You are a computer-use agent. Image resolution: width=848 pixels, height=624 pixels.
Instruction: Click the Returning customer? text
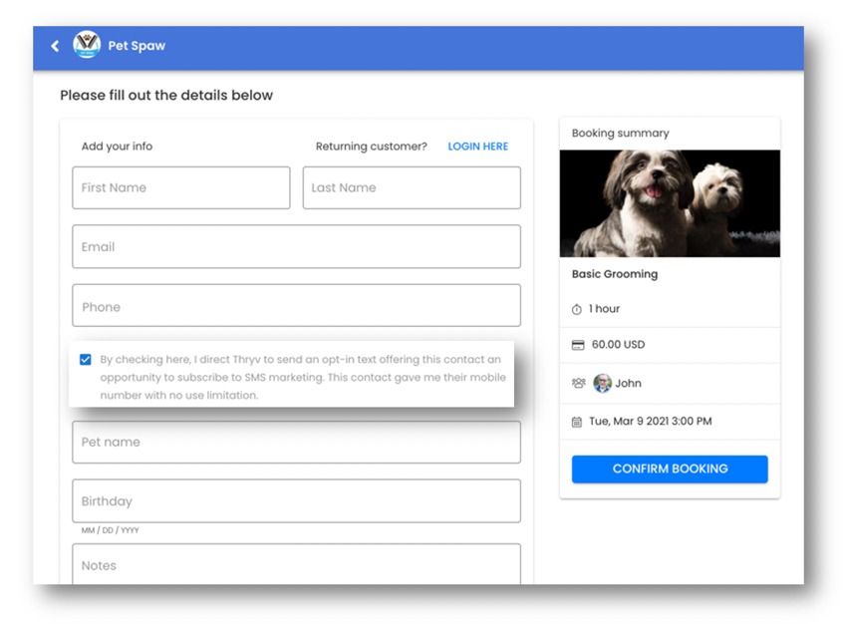coord(372,147)
